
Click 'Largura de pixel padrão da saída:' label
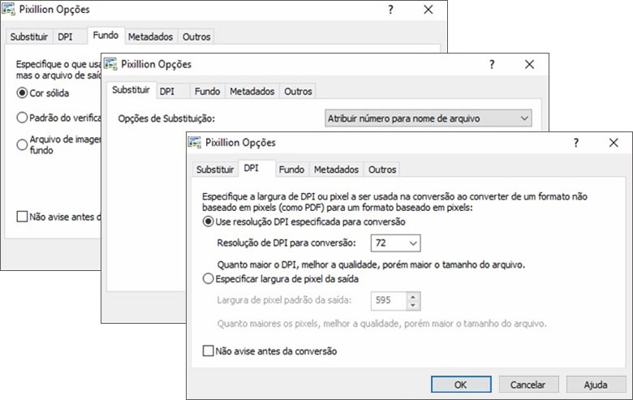tap(284, 300)
